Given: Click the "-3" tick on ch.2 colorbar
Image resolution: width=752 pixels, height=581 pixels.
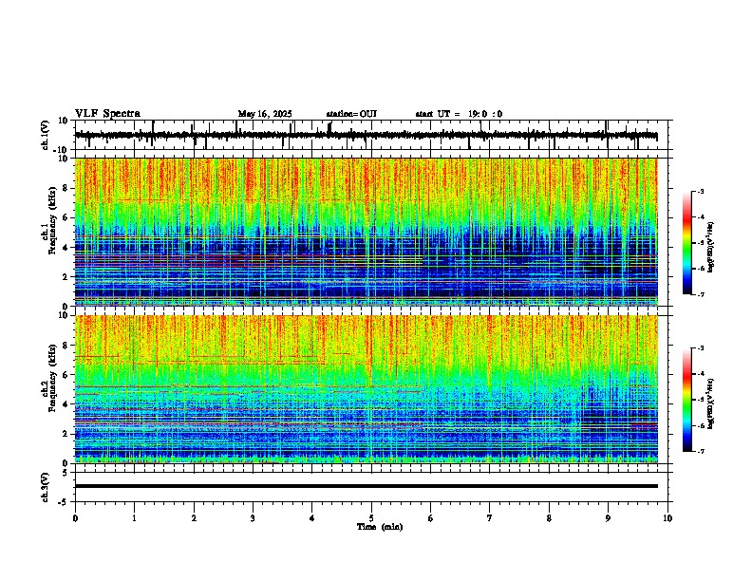Looking at the screenshot, I should [700, 348].
